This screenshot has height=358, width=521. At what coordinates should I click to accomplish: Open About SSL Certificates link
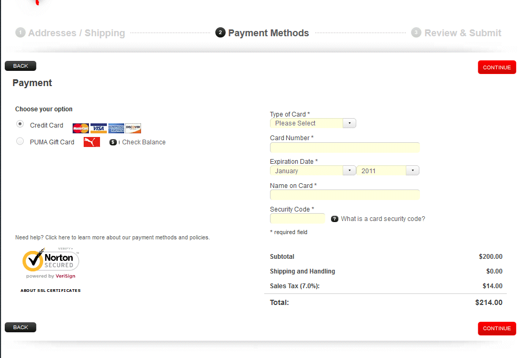tap(51, 290)
